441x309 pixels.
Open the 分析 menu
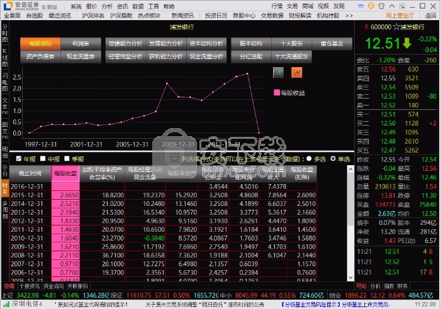(x=107, y=6)
